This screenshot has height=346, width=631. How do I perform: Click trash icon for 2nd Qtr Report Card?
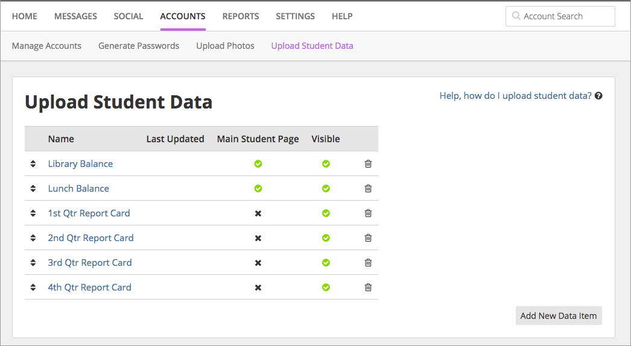pyautogui.click(x=368, y=237)
